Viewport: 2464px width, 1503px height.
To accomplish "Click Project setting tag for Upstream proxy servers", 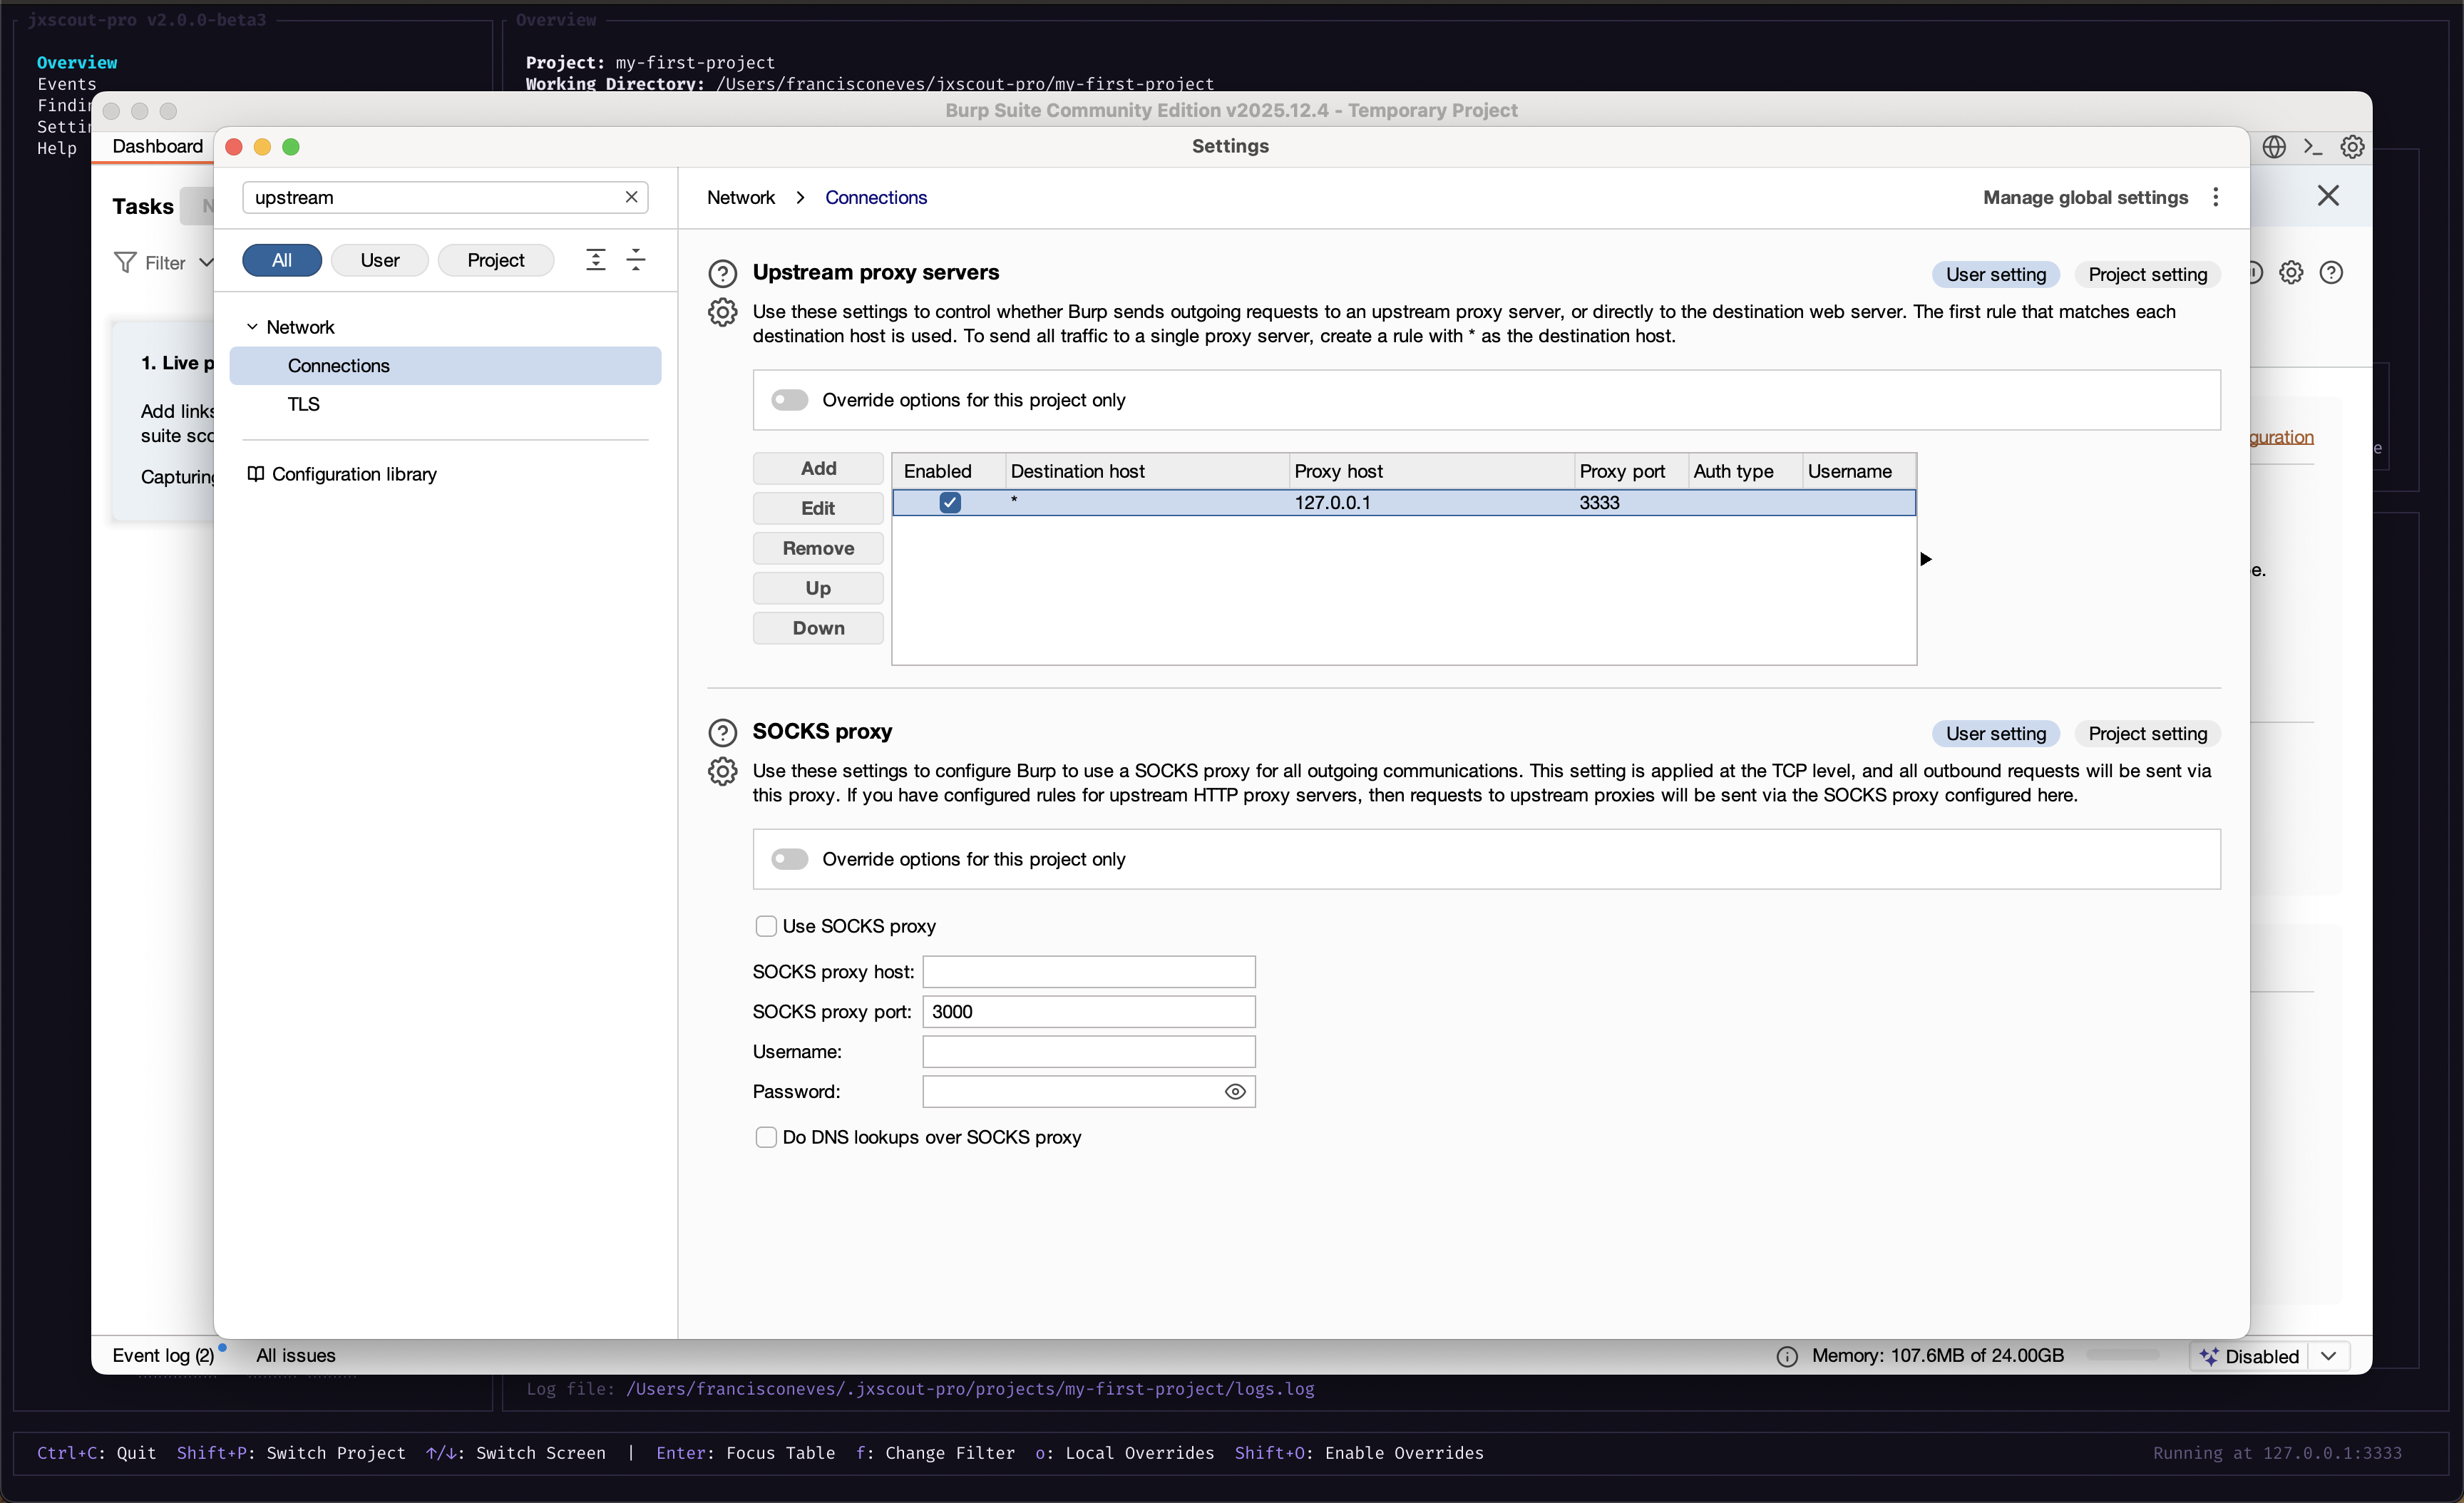I will 2148,274.
